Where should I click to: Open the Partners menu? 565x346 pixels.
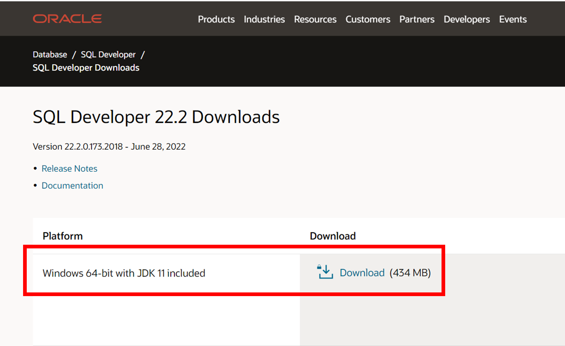click(417, 19)
